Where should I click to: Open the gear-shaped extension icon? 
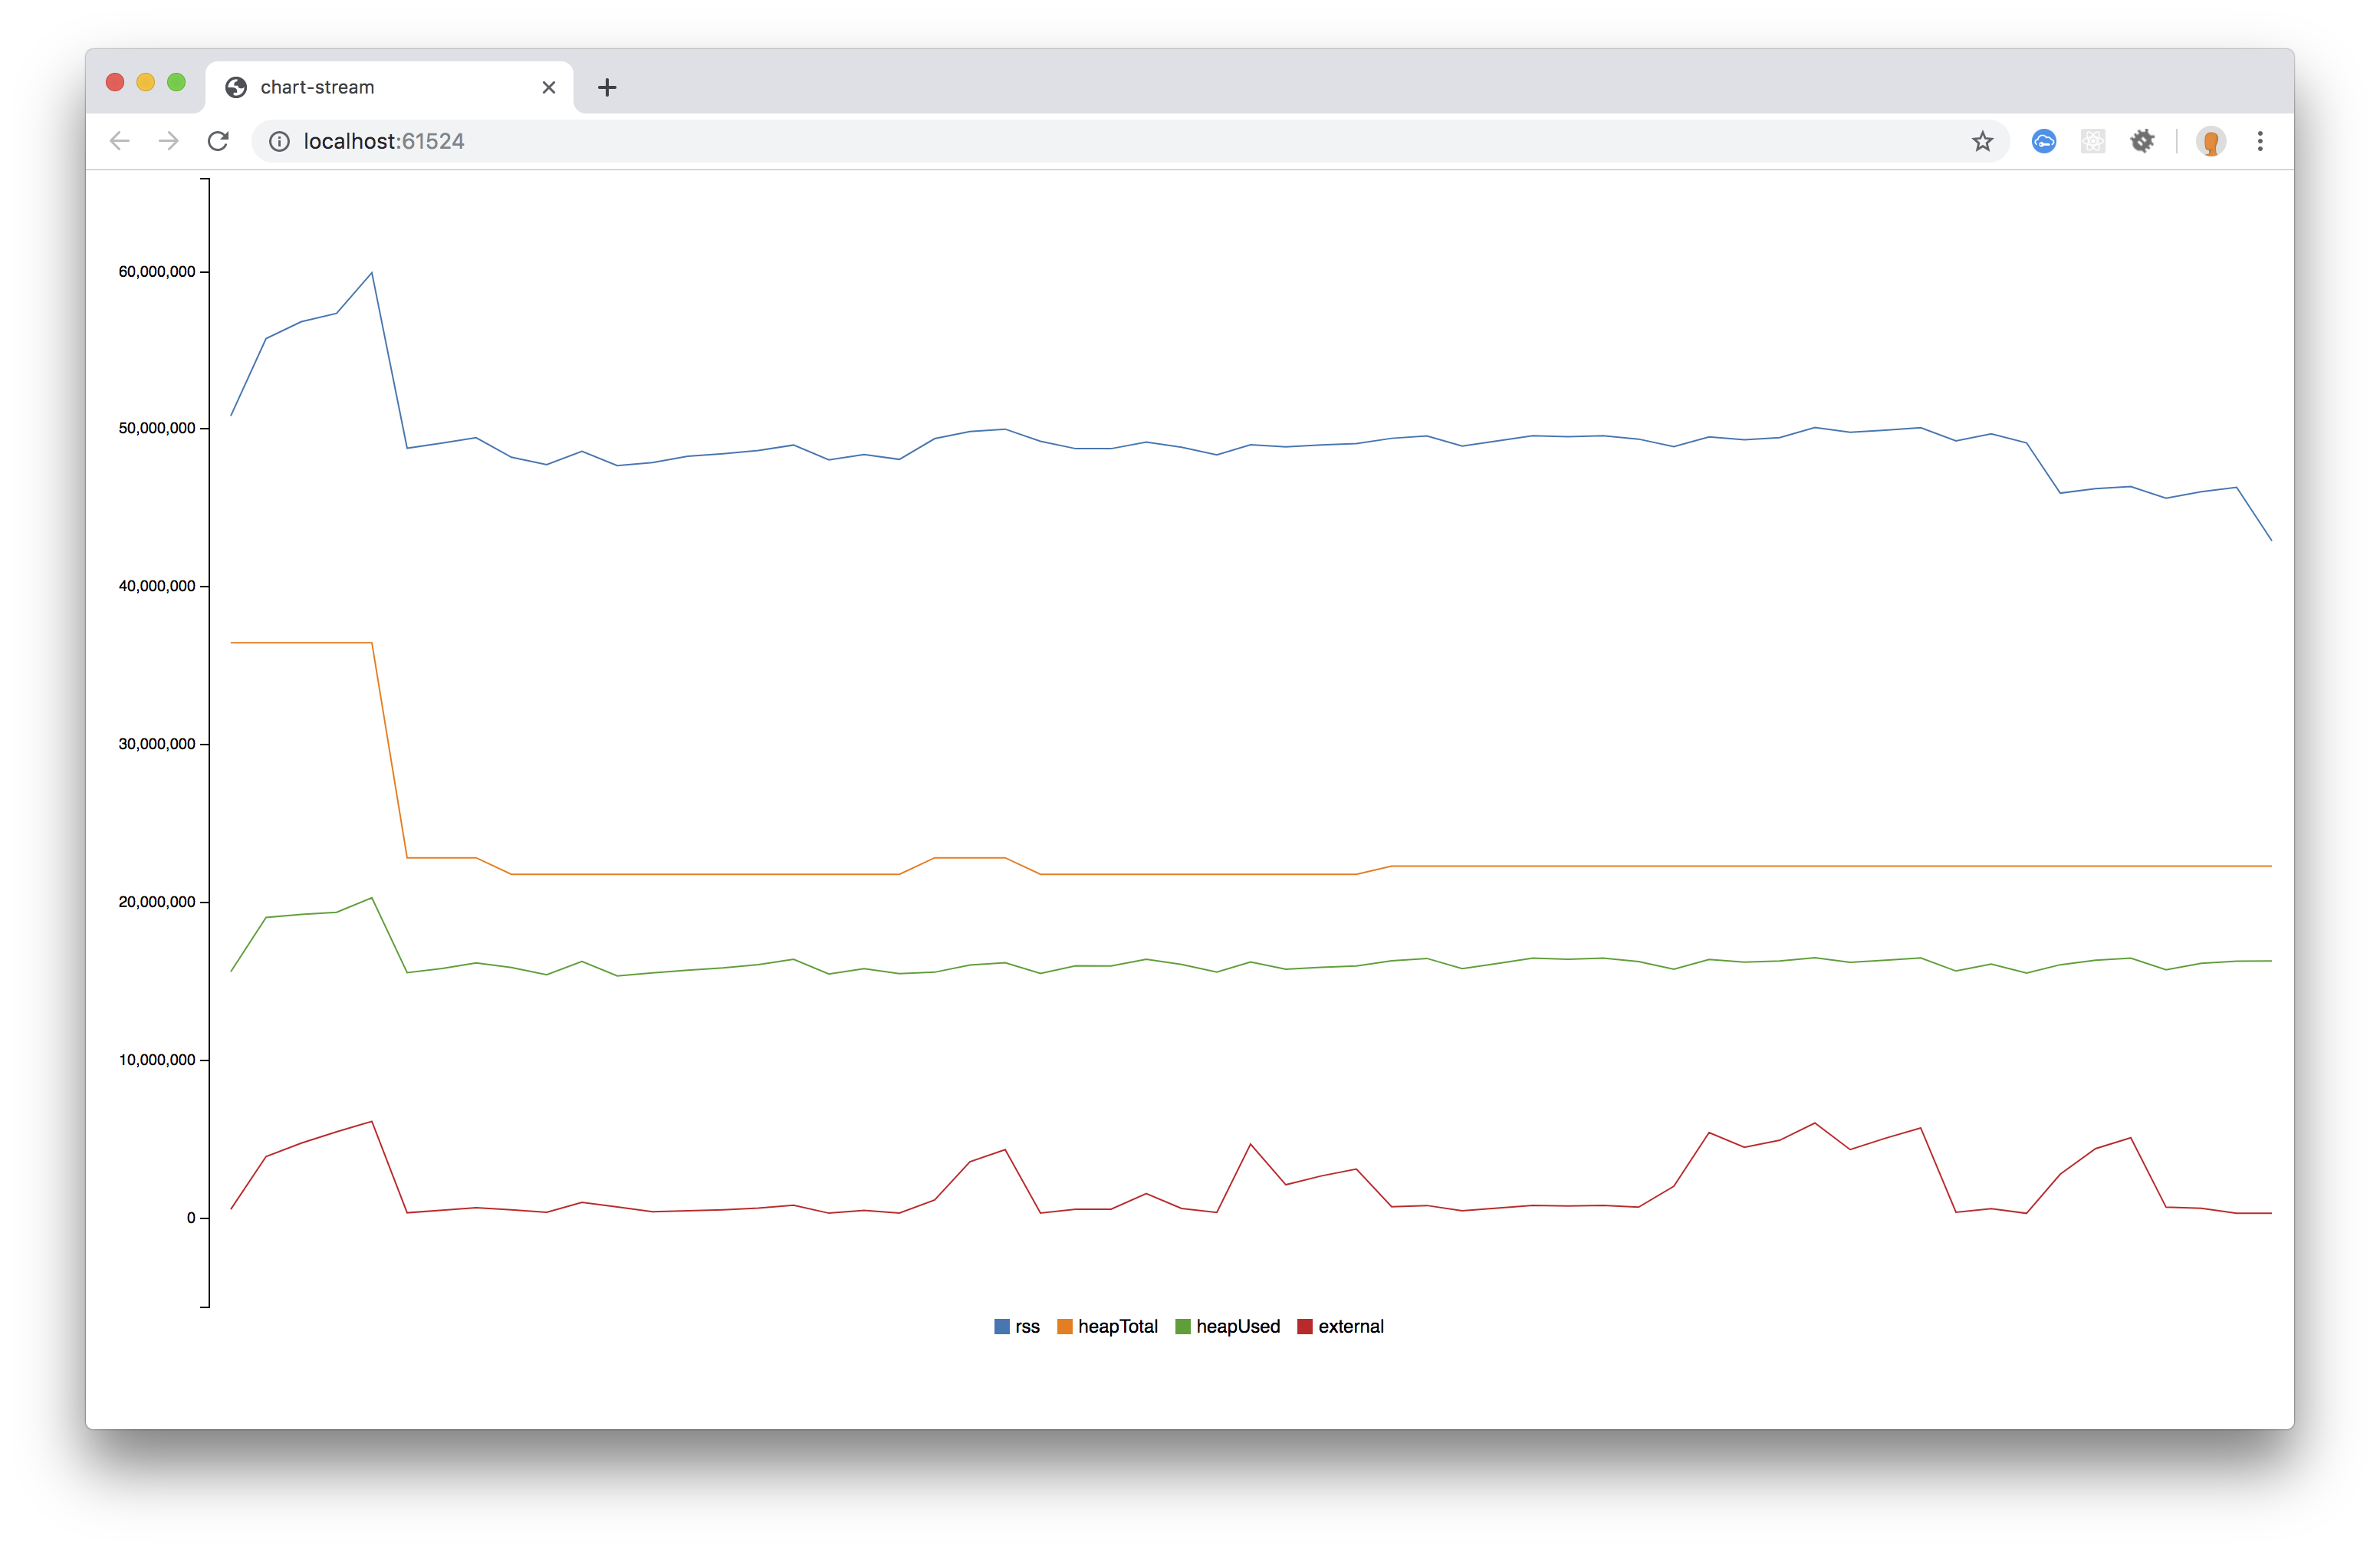click(2142, 141)
